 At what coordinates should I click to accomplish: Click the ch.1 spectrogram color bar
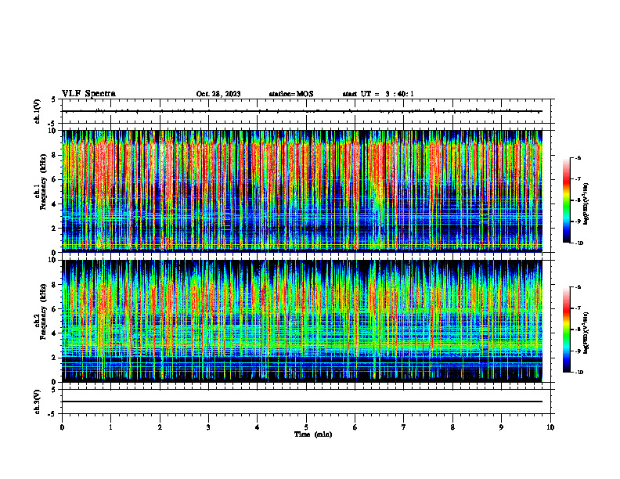(x=566, y=200)
